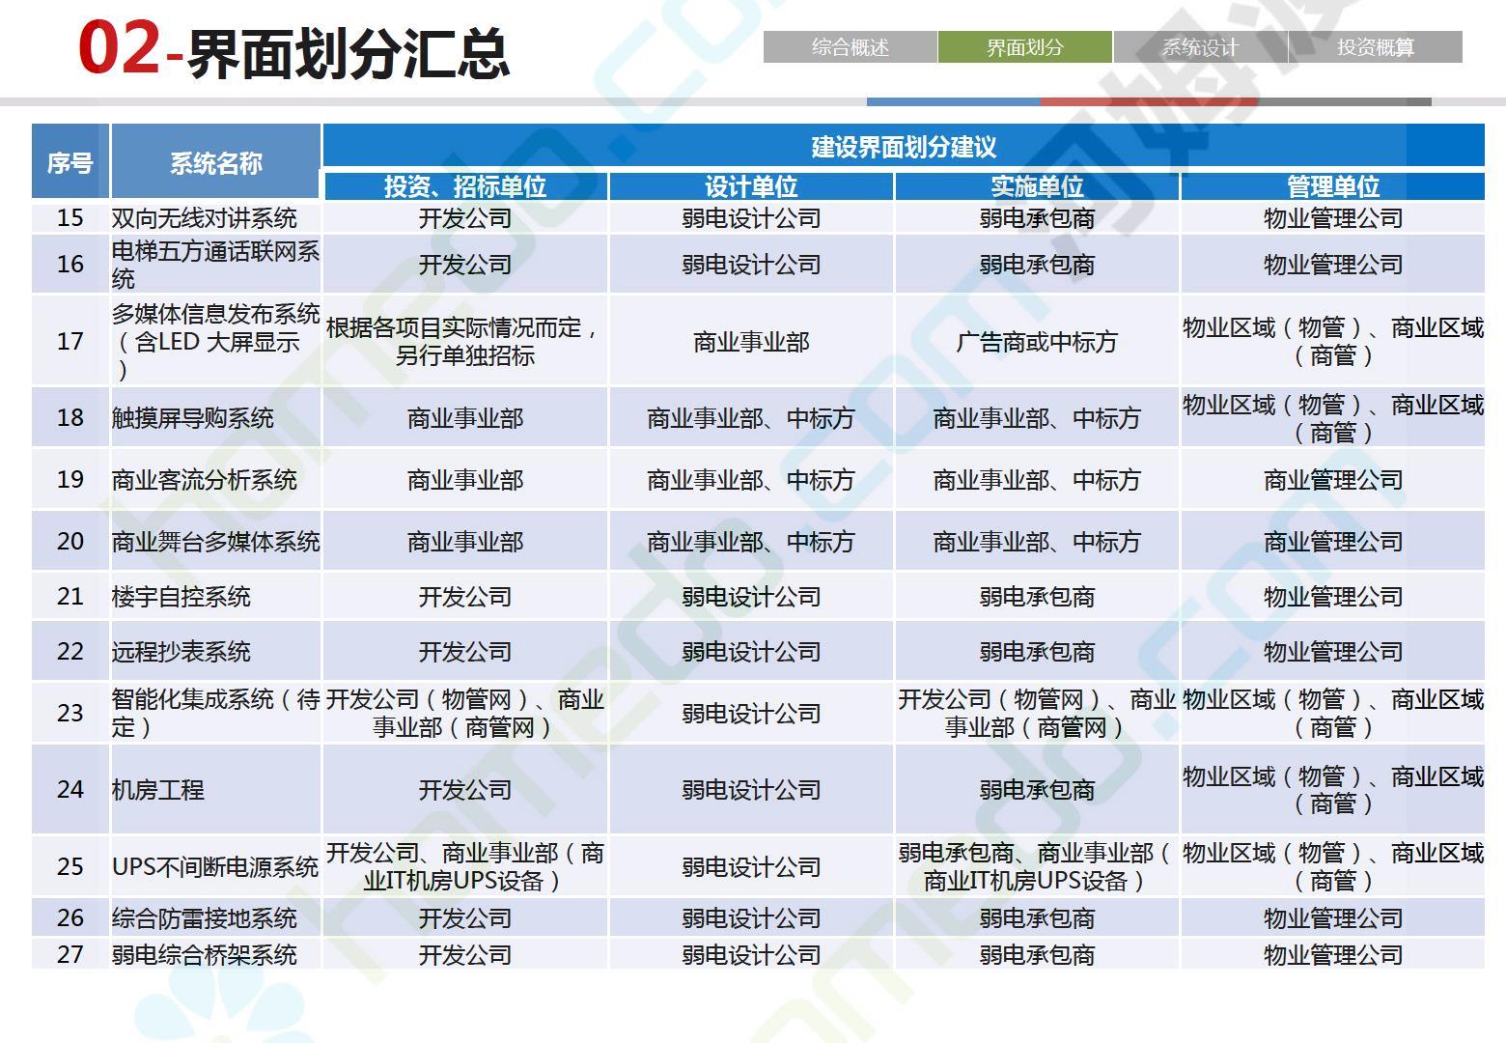Select management cell of UPS不间断电源系统 row
The height and width of the screenshot is (1043, 1506).
click(1333, 866)
